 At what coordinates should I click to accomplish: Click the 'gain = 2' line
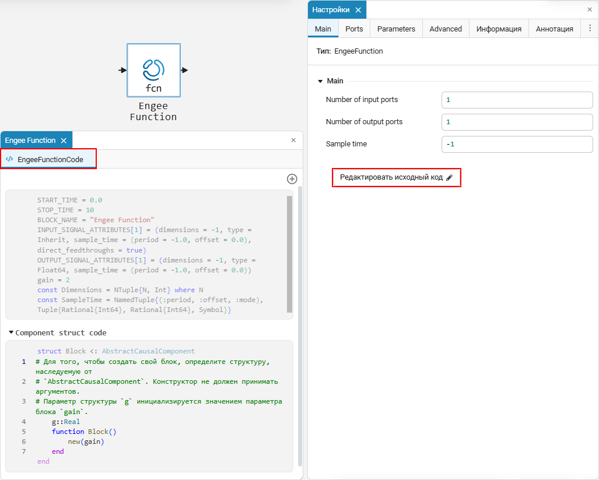(x=54, y=280)
